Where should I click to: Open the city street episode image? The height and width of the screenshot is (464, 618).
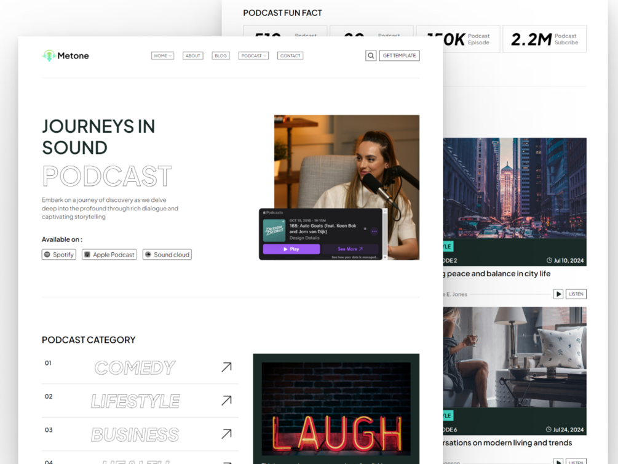(515, 188)
